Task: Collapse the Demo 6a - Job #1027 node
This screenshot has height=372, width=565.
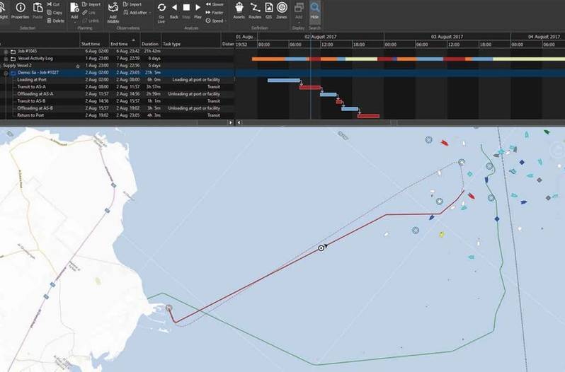Action: (x=6, y=73)
